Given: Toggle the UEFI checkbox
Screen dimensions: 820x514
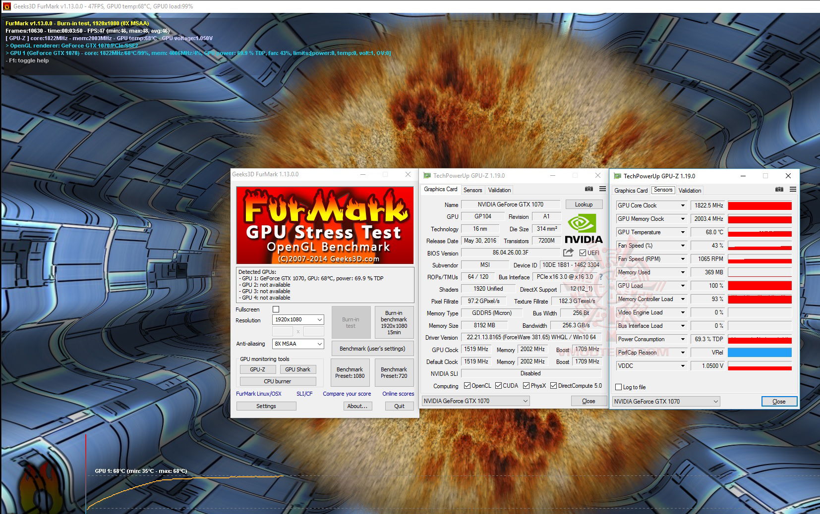Looking at the screenshot, I should tap(583, 253).
